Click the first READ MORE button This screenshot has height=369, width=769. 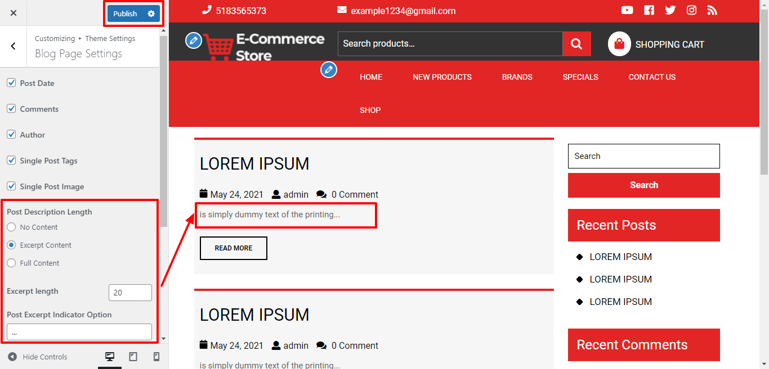click(233, 248)
